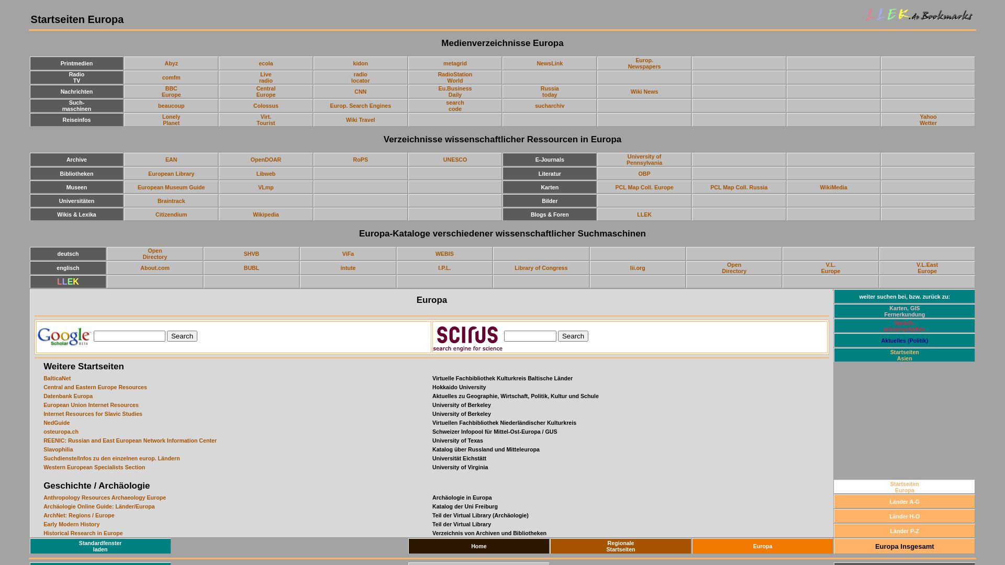The height and width of the screenshot is (565, 1005).
Task: Open the University of Pennsylvania link
Action: pyautogui.click(x=644, y=160)
